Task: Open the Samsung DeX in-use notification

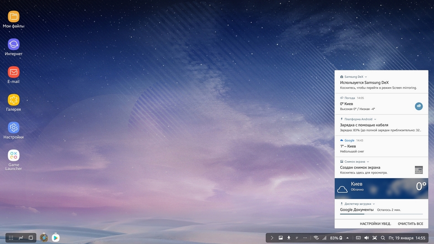Action: (381, 82)
